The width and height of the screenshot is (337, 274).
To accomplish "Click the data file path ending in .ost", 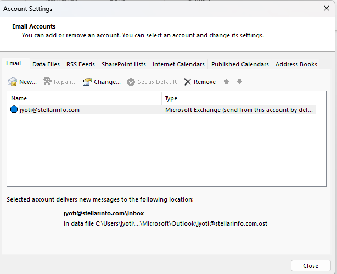I will pyautogui.click(x=165, y=223).
